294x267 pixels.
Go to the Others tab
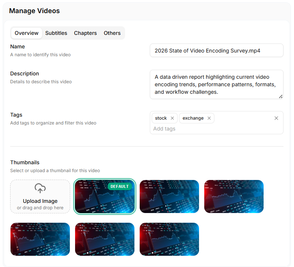(x=112, y=33)
